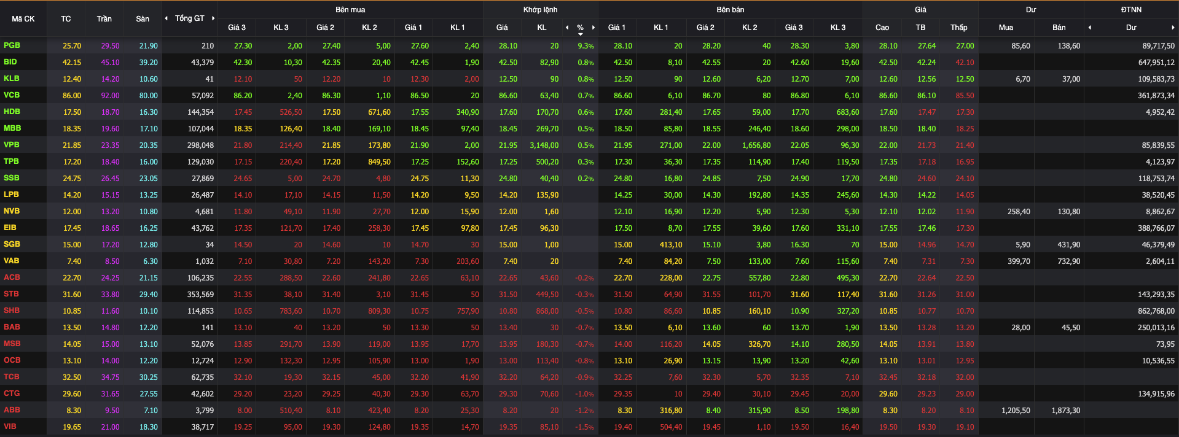The width and height of the screenshot is (1179, 437).
Task: Click the Bên mua group header
Action: click(x=350, y=10)
